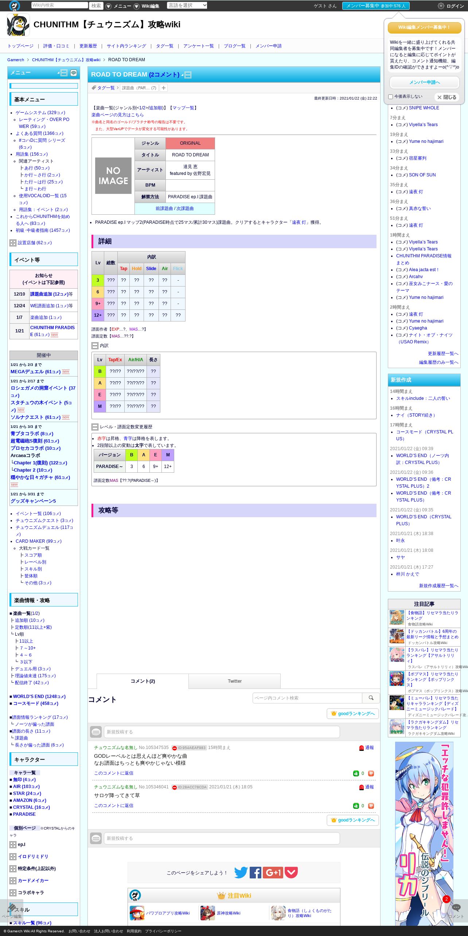Click the upper goodランキングへ button

[x=353, y=714]
